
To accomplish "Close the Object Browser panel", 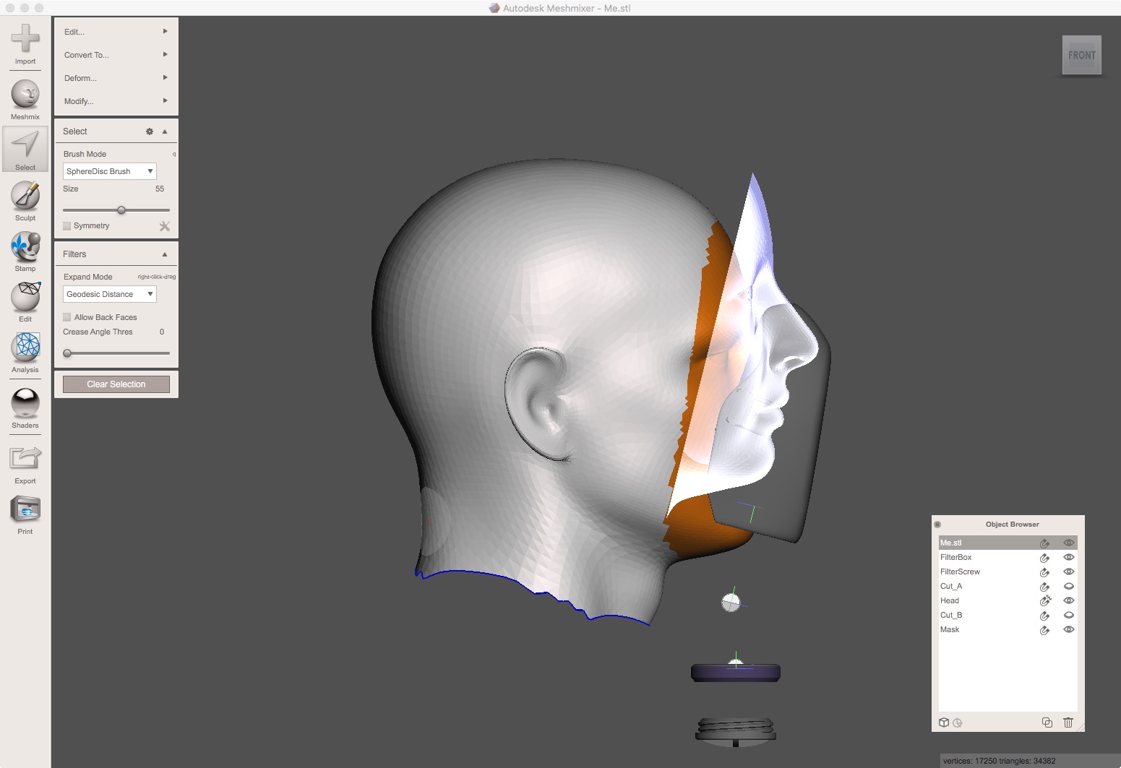I will pos(937,525).
